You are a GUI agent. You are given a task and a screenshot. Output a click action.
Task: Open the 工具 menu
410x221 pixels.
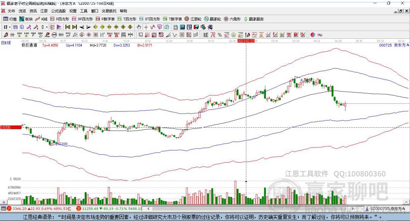pos(84,11)
